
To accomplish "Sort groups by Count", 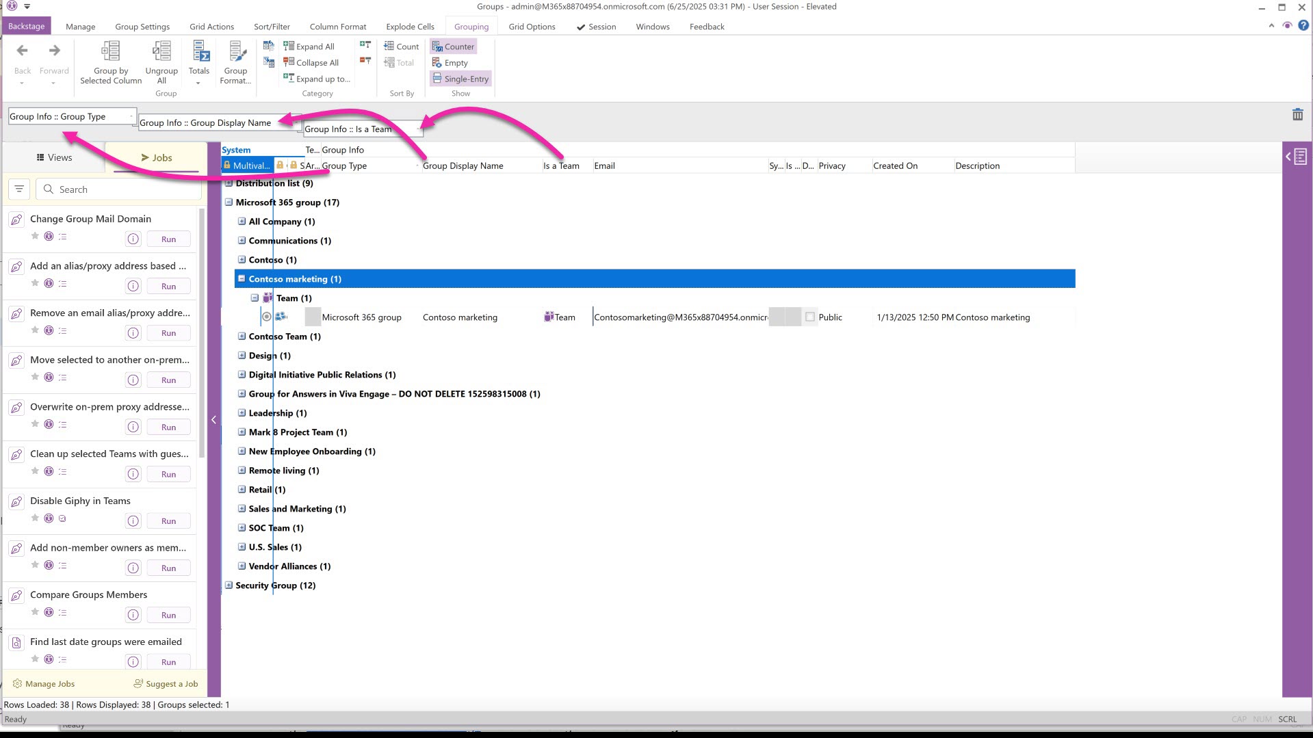I will [402, 47].
